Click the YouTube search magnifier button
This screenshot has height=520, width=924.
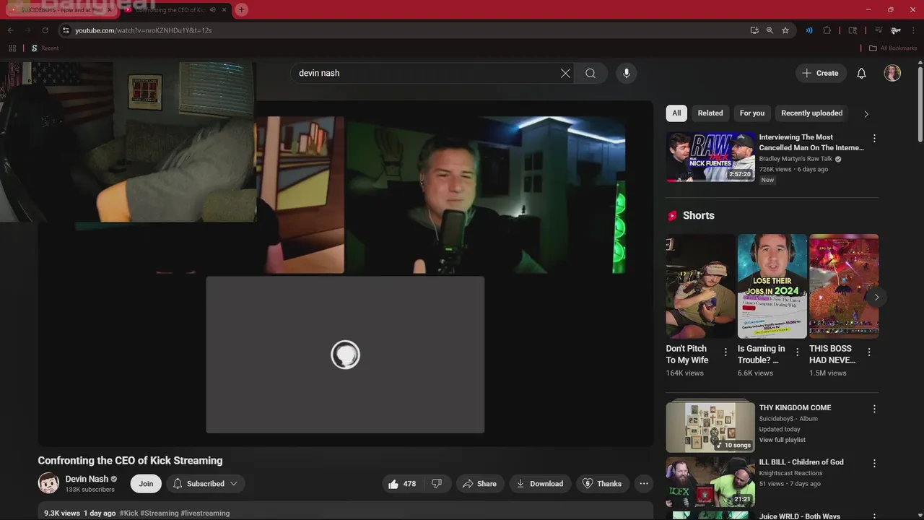[590, 73]
